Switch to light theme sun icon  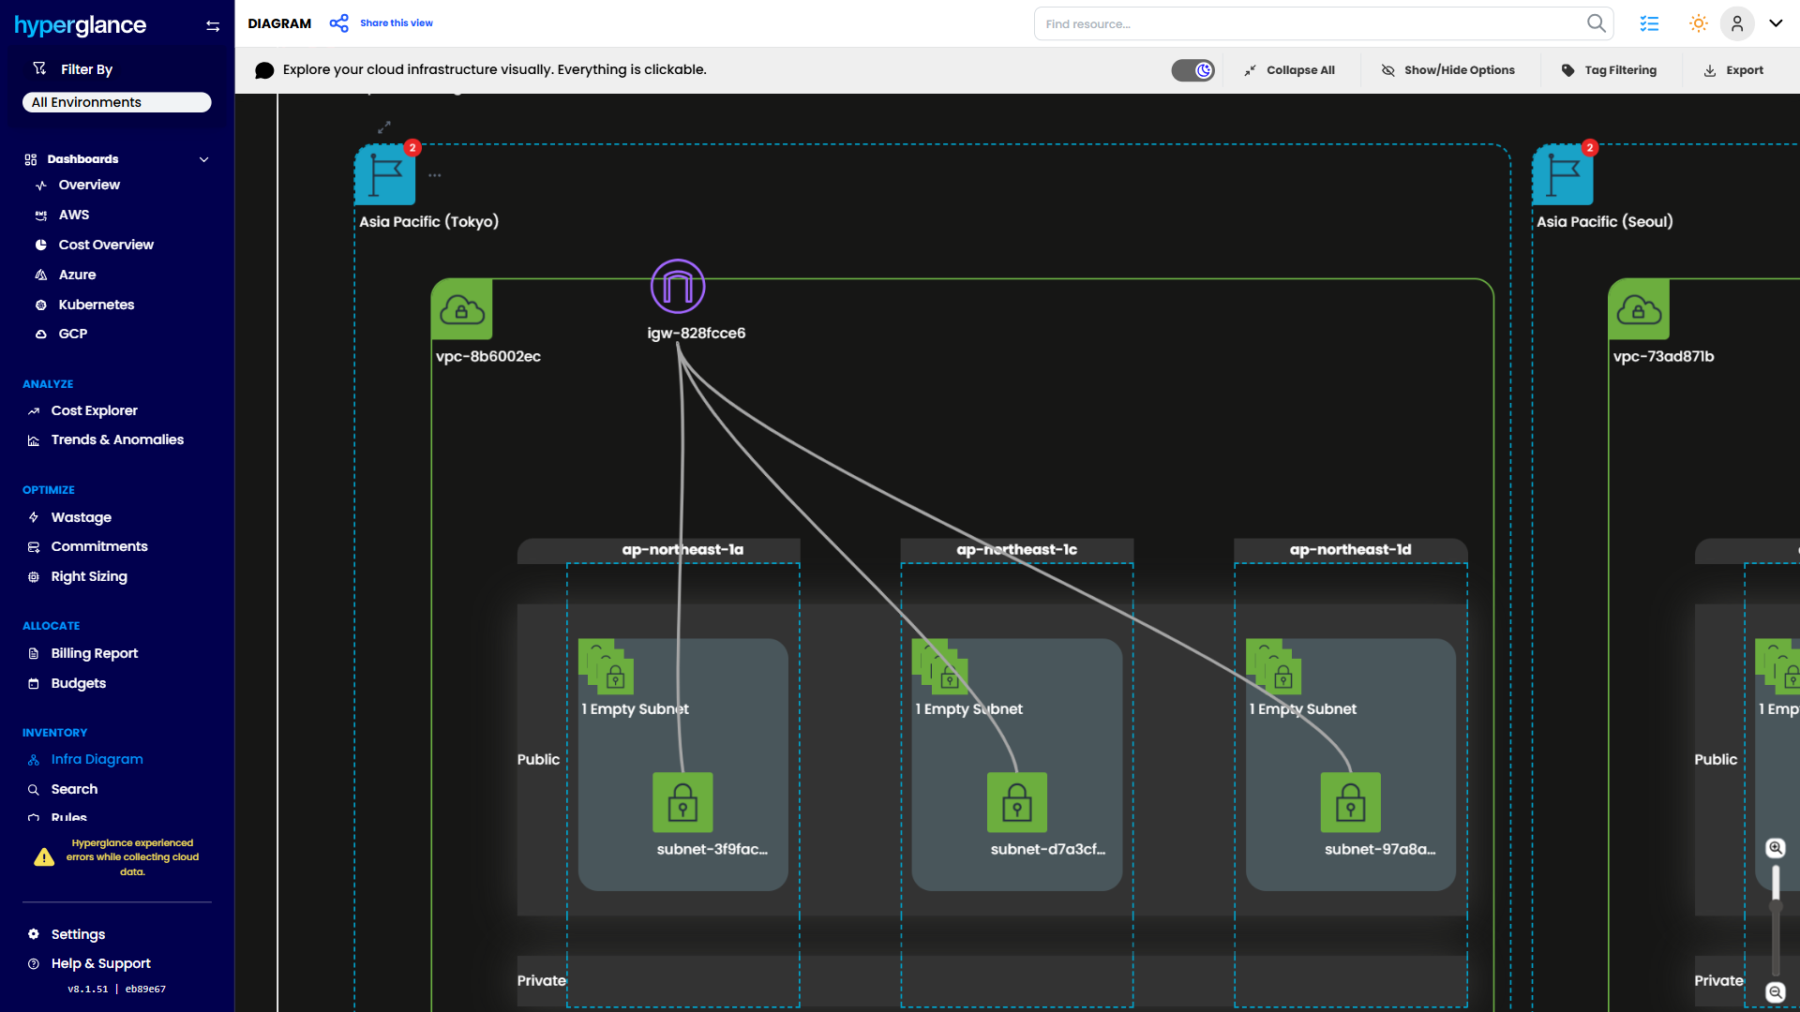pyautogui.click(x=1698, y=23)
